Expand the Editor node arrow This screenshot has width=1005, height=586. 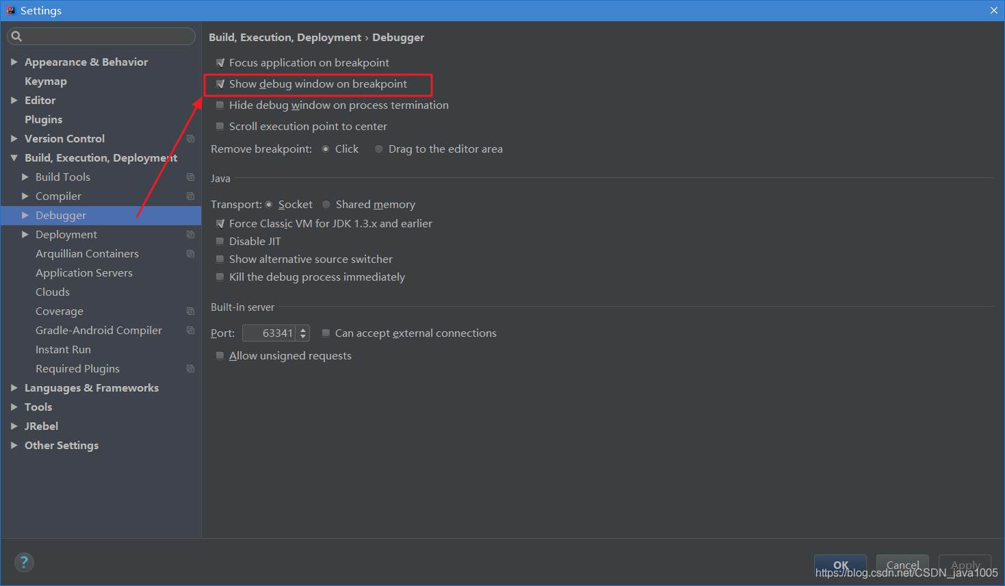click(14, 101)
